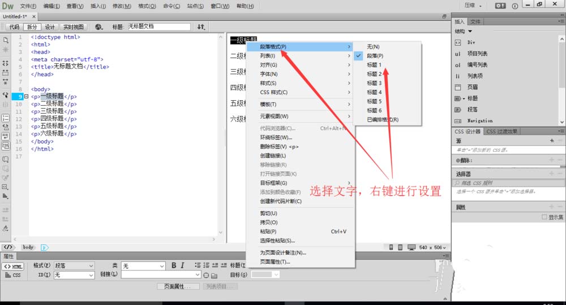Insert 段落 paragraph from Insert panel
This screenshot has width=566, height=305.
pos(466,109)
